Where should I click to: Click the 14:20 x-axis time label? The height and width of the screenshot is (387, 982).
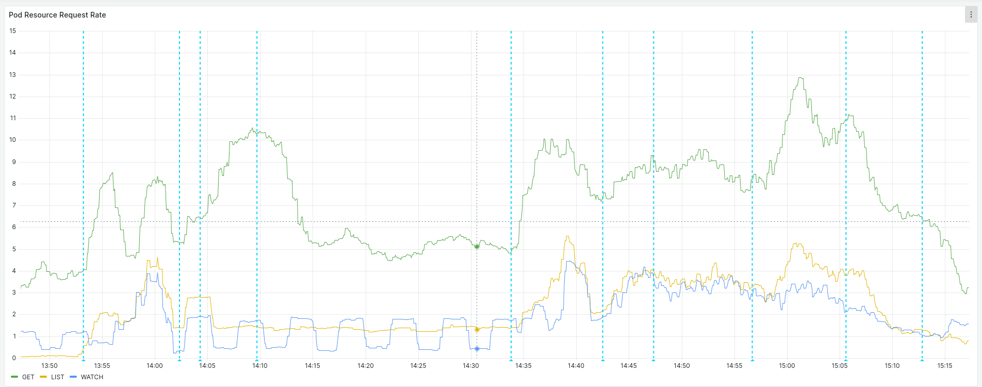click(x=366, y=366)
